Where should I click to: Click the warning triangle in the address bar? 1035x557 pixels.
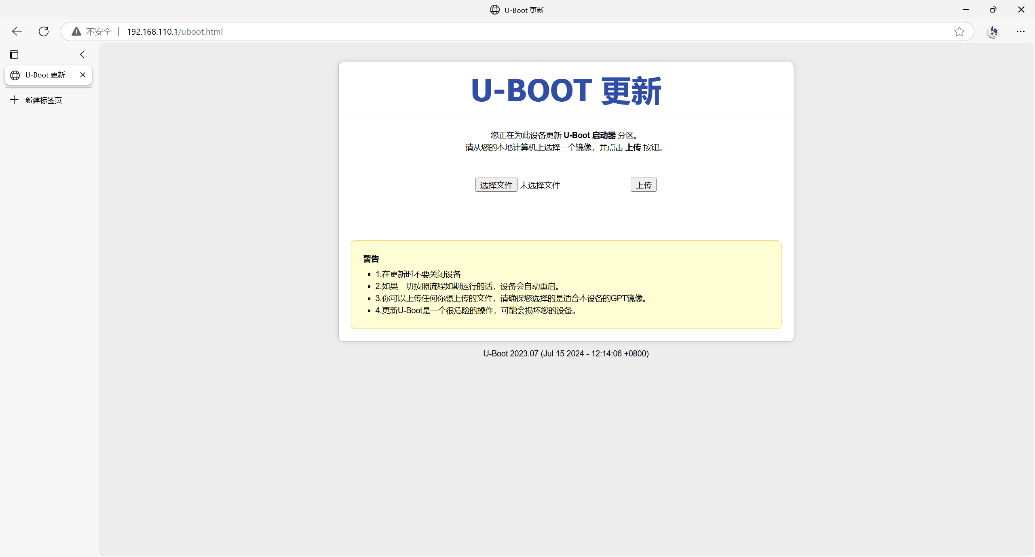point(76,31)
